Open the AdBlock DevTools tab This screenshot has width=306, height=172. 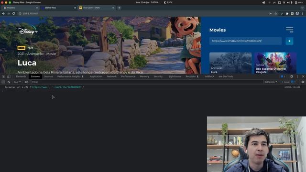click(x=209, y=76)
